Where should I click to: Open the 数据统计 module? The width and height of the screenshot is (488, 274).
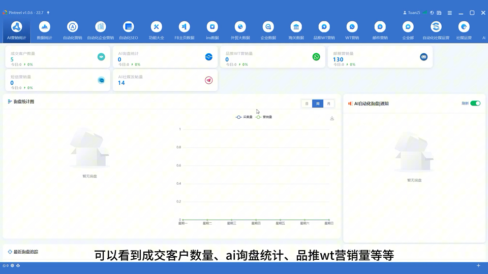click(45, 30)
